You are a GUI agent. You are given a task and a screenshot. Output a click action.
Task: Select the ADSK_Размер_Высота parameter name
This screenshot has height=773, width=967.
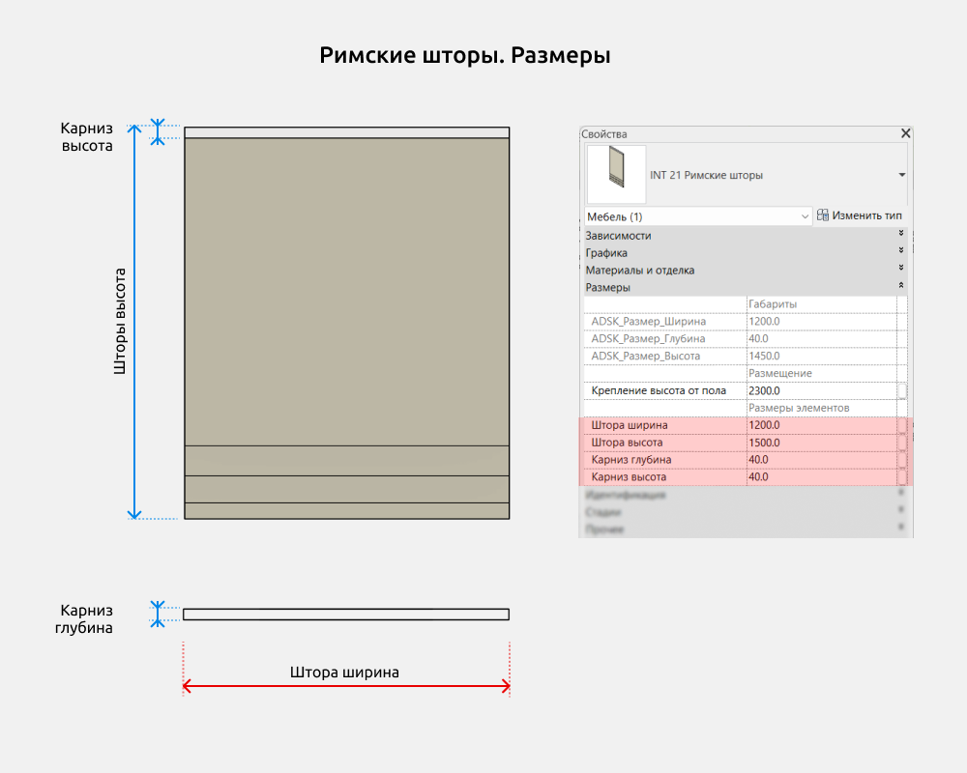click(645, 356)
